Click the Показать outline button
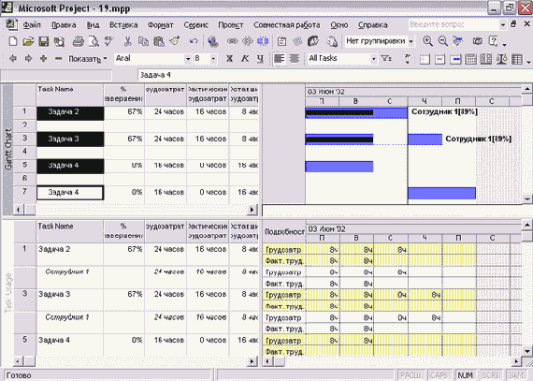The width and height of the screenshot is (533, 381). [x=88, y=59]
